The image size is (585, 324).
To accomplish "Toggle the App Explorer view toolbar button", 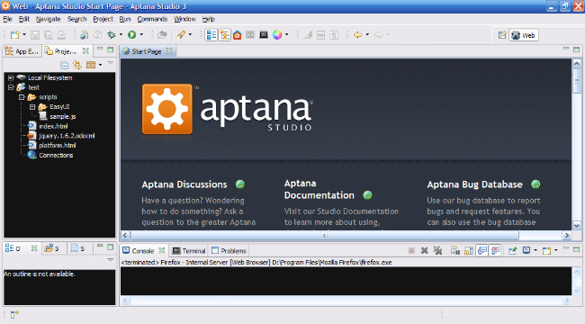I will 211,35.
